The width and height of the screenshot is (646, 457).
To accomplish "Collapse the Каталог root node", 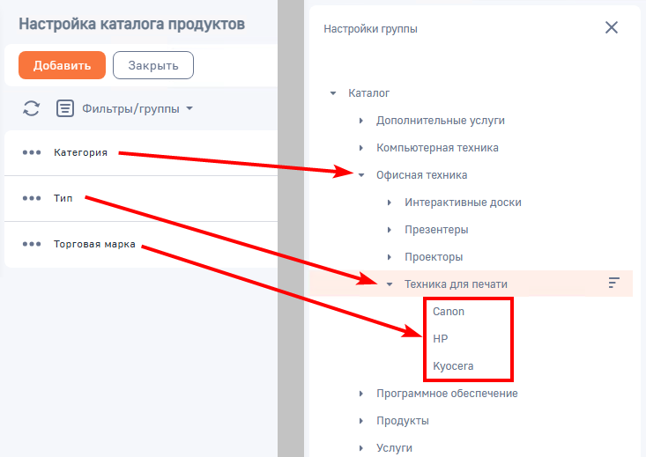I will pyautogui.click(x=333, y=93).
